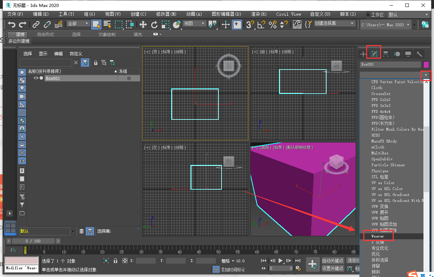Toggle visibility of Box001 in Scene Explorer

(36, 78)
